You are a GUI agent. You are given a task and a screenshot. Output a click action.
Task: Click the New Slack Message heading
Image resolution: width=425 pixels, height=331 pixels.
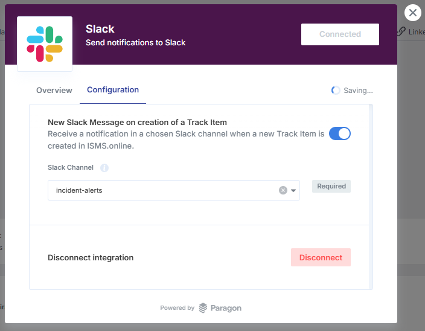137,122
